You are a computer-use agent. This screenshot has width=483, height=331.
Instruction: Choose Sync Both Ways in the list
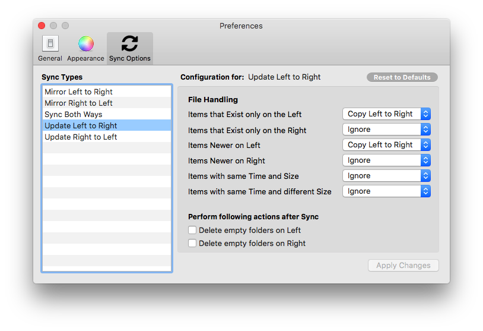[x=74, y=115]
